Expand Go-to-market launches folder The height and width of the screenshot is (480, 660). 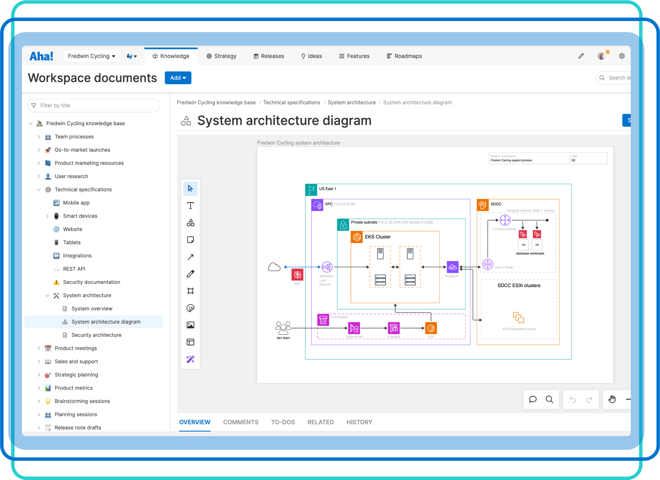click(x=39, y=150)
